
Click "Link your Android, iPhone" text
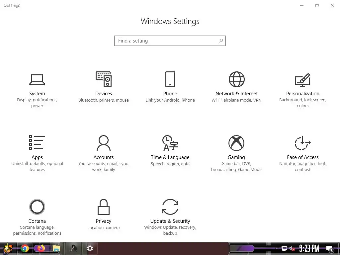[170, 100]
